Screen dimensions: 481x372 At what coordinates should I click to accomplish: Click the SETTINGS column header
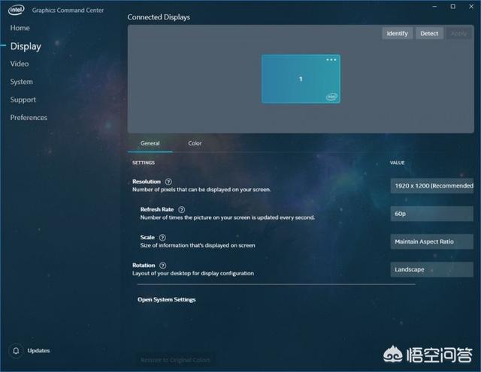coord(144,163)
